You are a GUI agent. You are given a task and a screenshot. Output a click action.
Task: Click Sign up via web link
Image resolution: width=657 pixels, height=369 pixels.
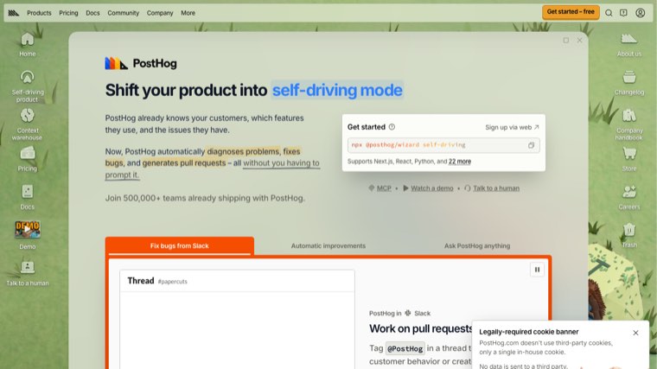[x=512, y=127]
